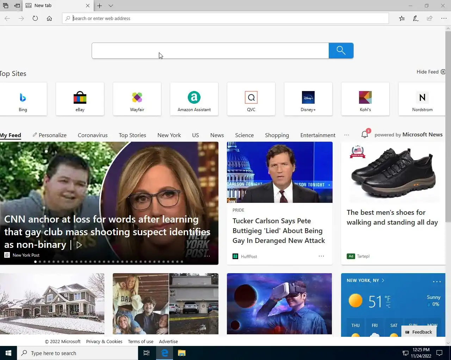This screenshot has height=360, width=451.
Task: Select the Science feed tab
Action: point(245,135)
